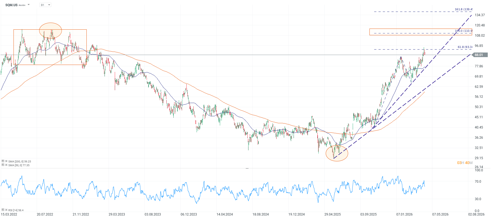Open settings icon for RSI 14 indicator
Viewport: 491px width, 219px height.
3,210
